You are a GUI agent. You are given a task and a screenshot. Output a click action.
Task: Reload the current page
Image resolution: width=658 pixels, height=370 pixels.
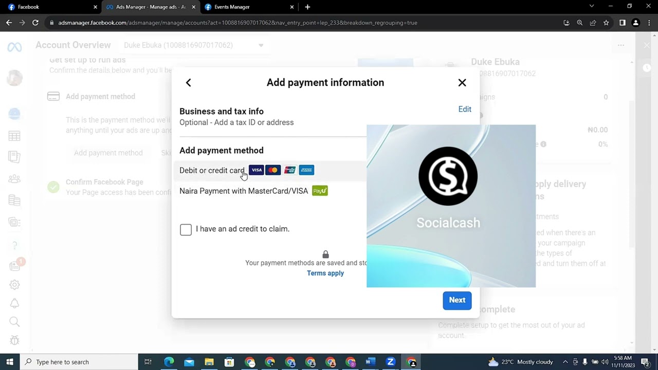(x=35, y=23)
